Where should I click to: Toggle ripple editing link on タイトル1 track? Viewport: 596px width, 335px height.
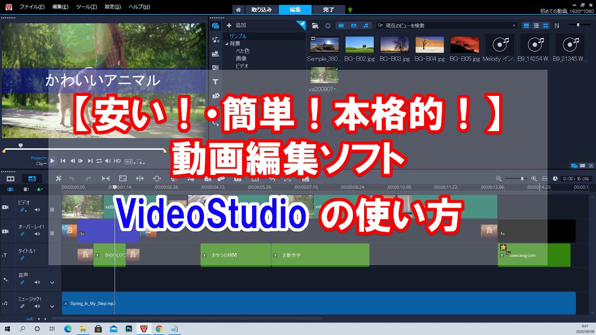[x=22, y=258]
